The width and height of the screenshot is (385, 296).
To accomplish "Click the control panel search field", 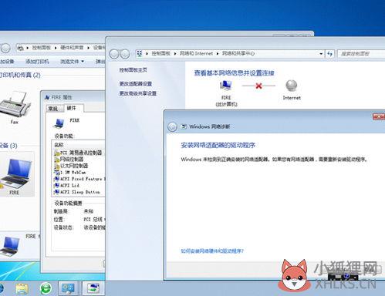I will click(x=361, y=54).
